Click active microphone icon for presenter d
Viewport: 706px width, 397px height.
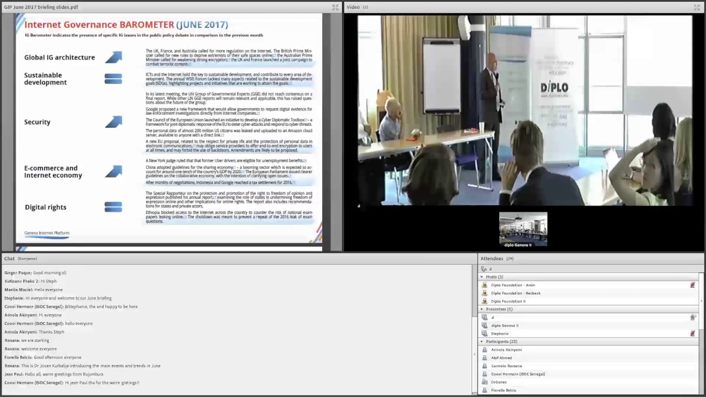693,318
